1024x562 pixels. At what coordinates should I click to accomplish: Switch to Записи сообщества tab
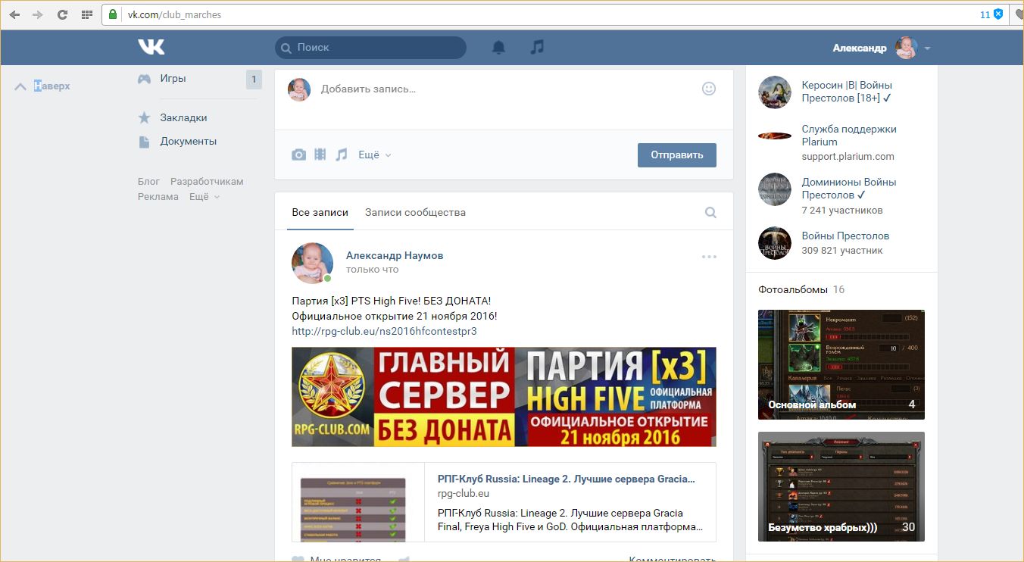[415, 213]
